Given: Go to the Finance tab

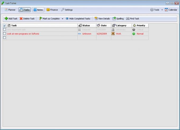Looking at the screenshot, I should tap(52, 10).
